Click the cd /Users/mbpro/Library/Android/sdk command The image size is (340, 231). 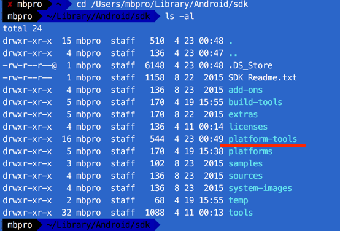click(162, 4)
